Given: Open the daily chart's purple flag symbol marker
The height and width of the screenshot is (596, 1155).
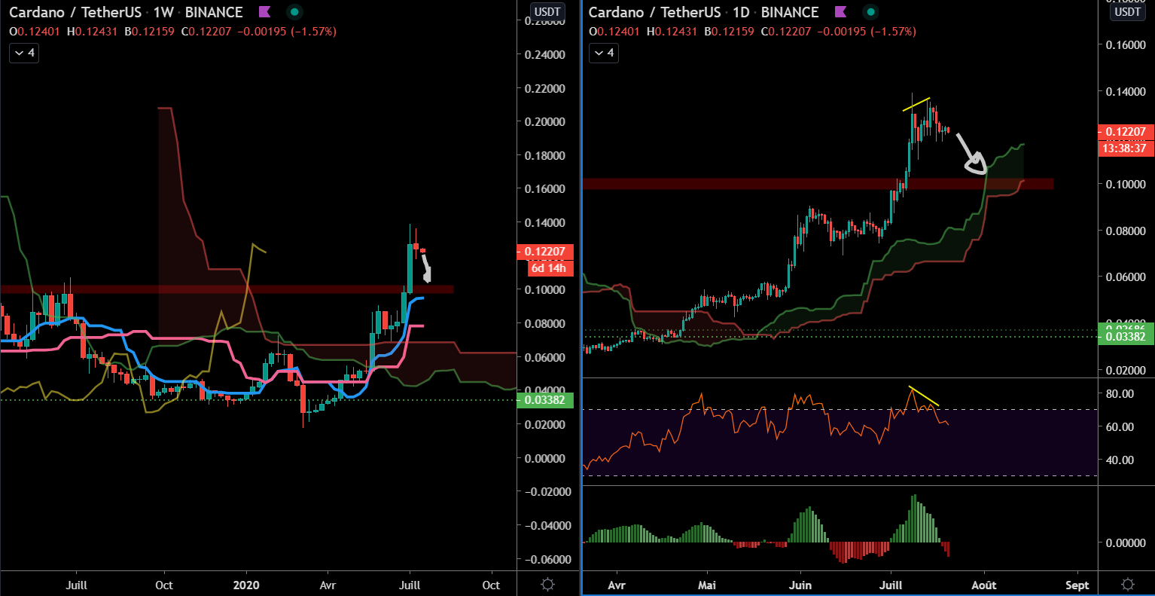Looking at the screenshot, I should 841,12.
